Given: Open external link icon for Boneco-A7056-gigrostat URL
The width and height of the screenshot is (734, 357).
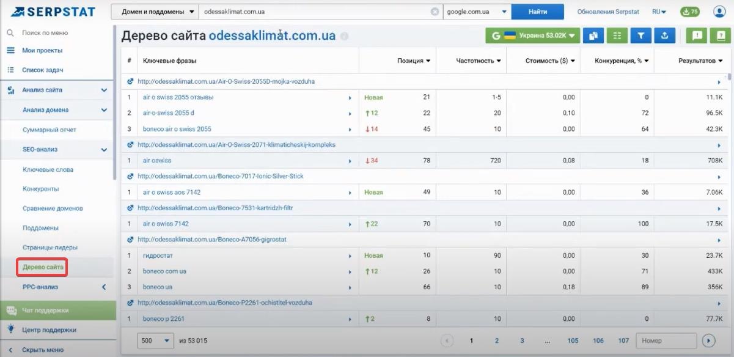Looking at the screenshot, I should coord(130,240).
